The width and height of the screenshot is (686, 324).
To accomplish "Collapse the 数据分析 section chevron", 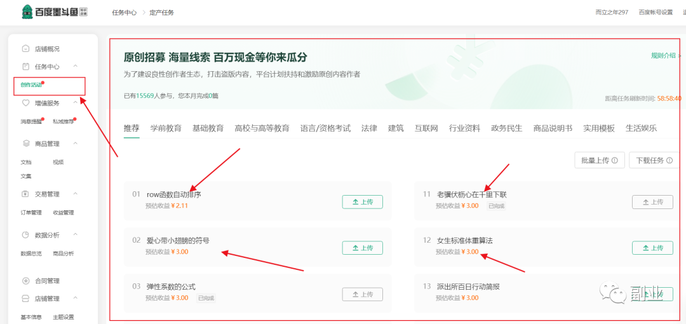I will [x=75, y=234].
